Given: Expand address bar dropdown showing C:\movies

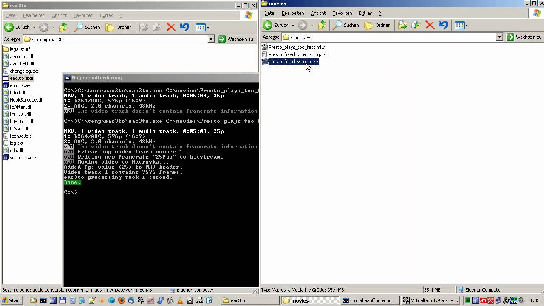Looking at the screenshot, I should pos(500,37).
